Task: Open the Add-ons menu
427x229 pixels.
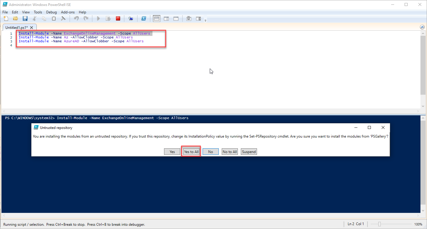Action: [68, 12]
